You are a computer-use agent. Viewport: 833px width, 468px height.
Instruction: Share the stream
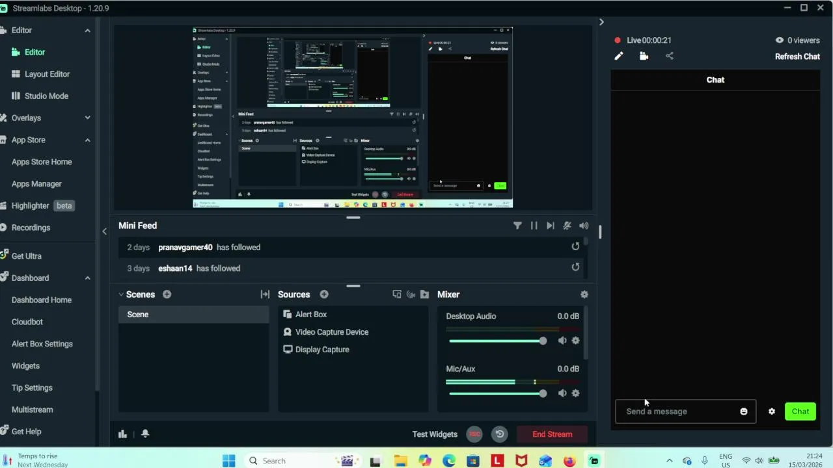[670, 56]
